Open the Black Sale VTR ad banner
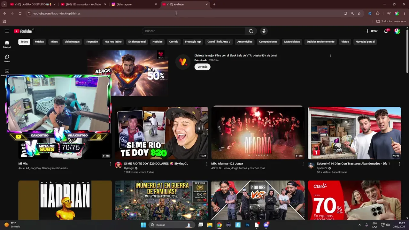 127,73
